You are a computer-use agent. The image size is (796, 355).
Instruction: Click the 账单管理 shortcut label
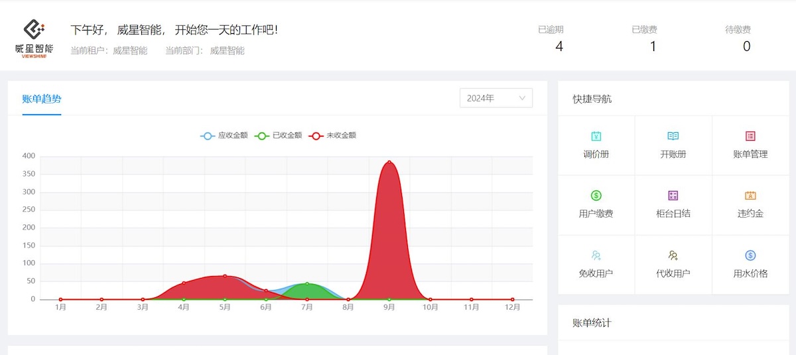(750, 155)
